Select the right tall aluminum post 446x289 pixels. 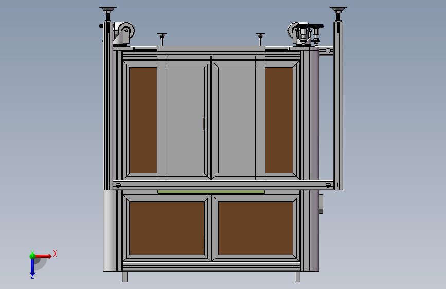click(338, 105)
